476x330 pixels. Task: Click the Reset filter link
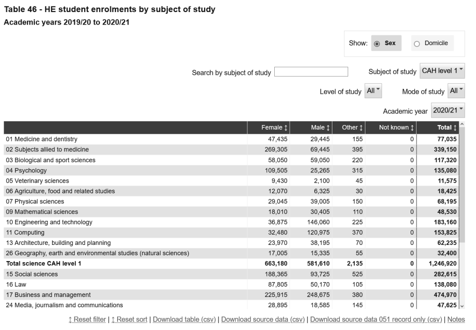(87, 319)
